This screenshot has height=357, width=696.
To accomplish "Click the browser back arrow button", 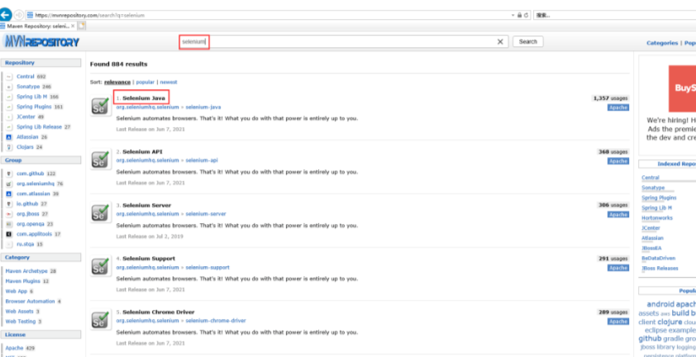I will [x=5, y=14].
